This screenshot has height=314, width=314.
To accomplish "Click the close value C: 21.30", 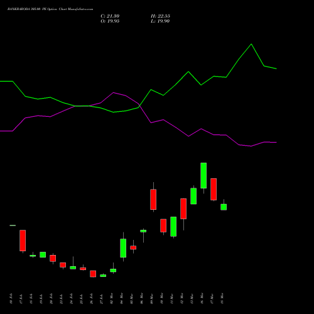I will [110, 16].
